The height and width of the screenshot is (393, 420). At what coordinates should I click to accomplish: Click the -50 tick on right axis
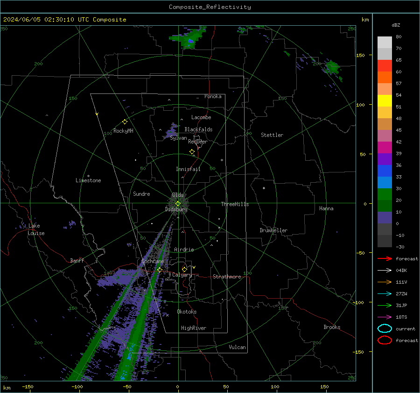pos(361,253)
